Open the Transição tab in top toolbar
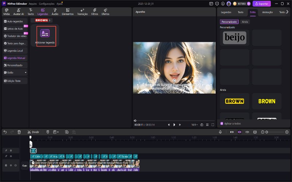The height and width of the screenshot is (182, 292). coord(82,12)
